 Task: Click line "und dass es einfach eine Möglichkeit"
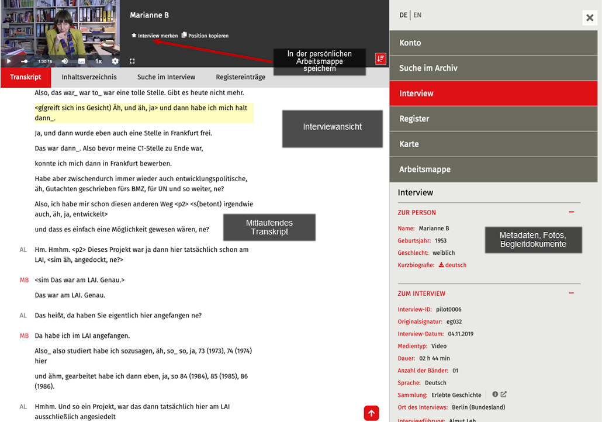point(122,229)
